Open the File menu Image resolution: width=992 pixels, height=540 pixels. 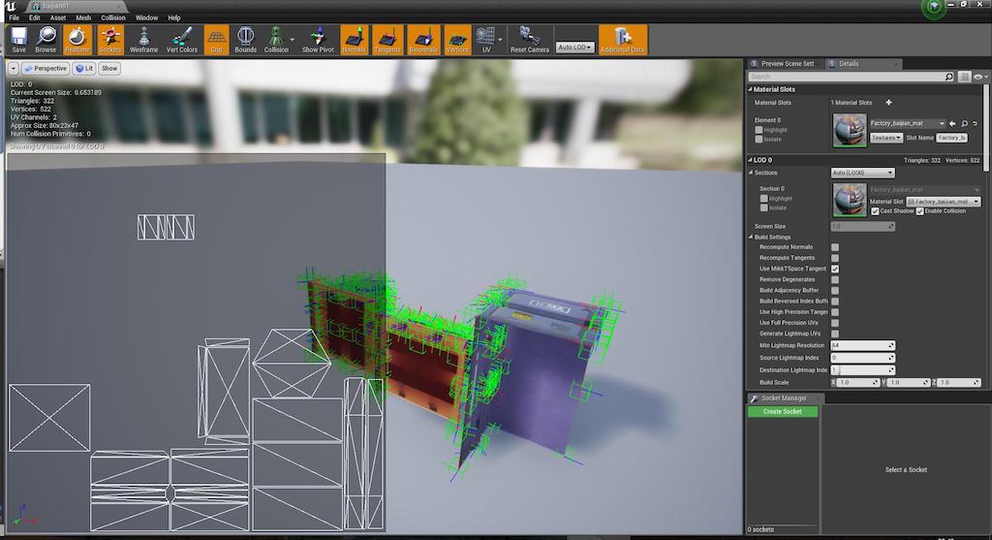click(x=15, y=17)
